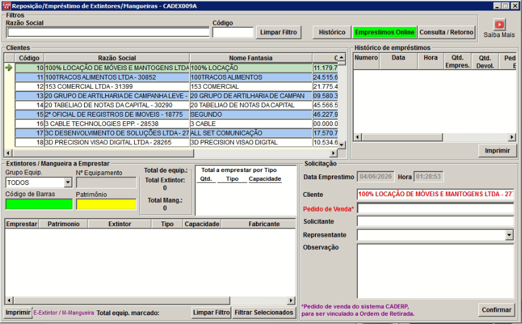Focus the Razão Social filter field
This screenshot has width=522, height=324.
coord(108,32)
